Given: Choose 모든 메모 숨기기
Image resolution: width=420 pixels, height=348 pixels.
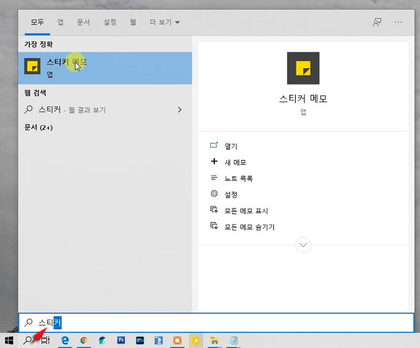Looking at the screenshot, I should click(x=250, y=227).
